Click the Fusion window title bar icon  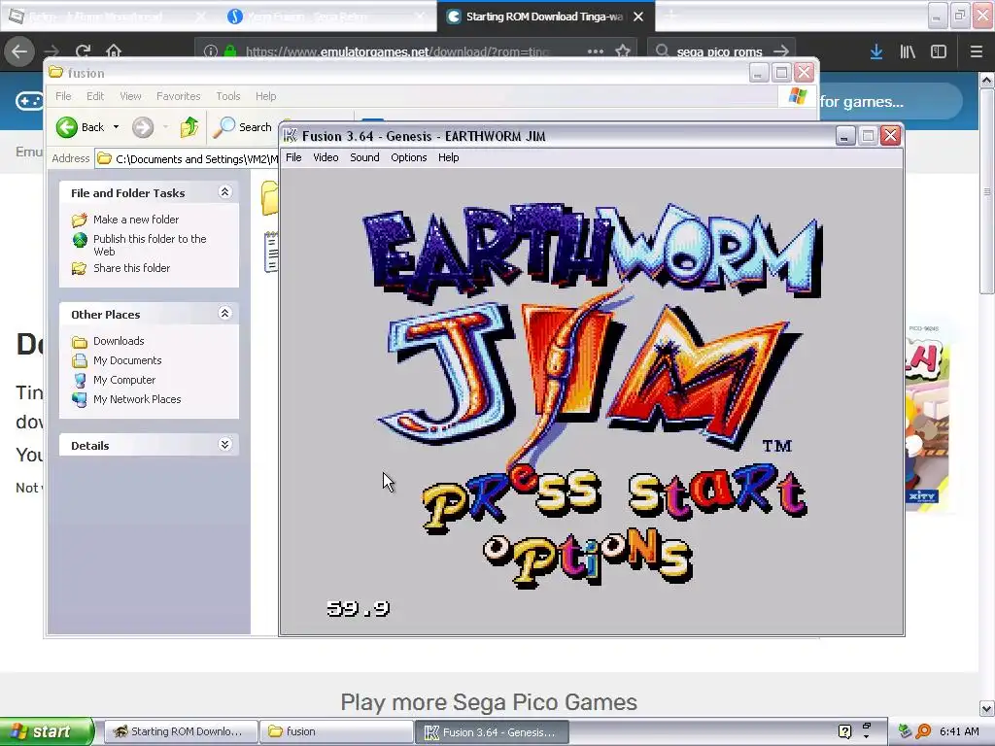(x=291, y=136)
